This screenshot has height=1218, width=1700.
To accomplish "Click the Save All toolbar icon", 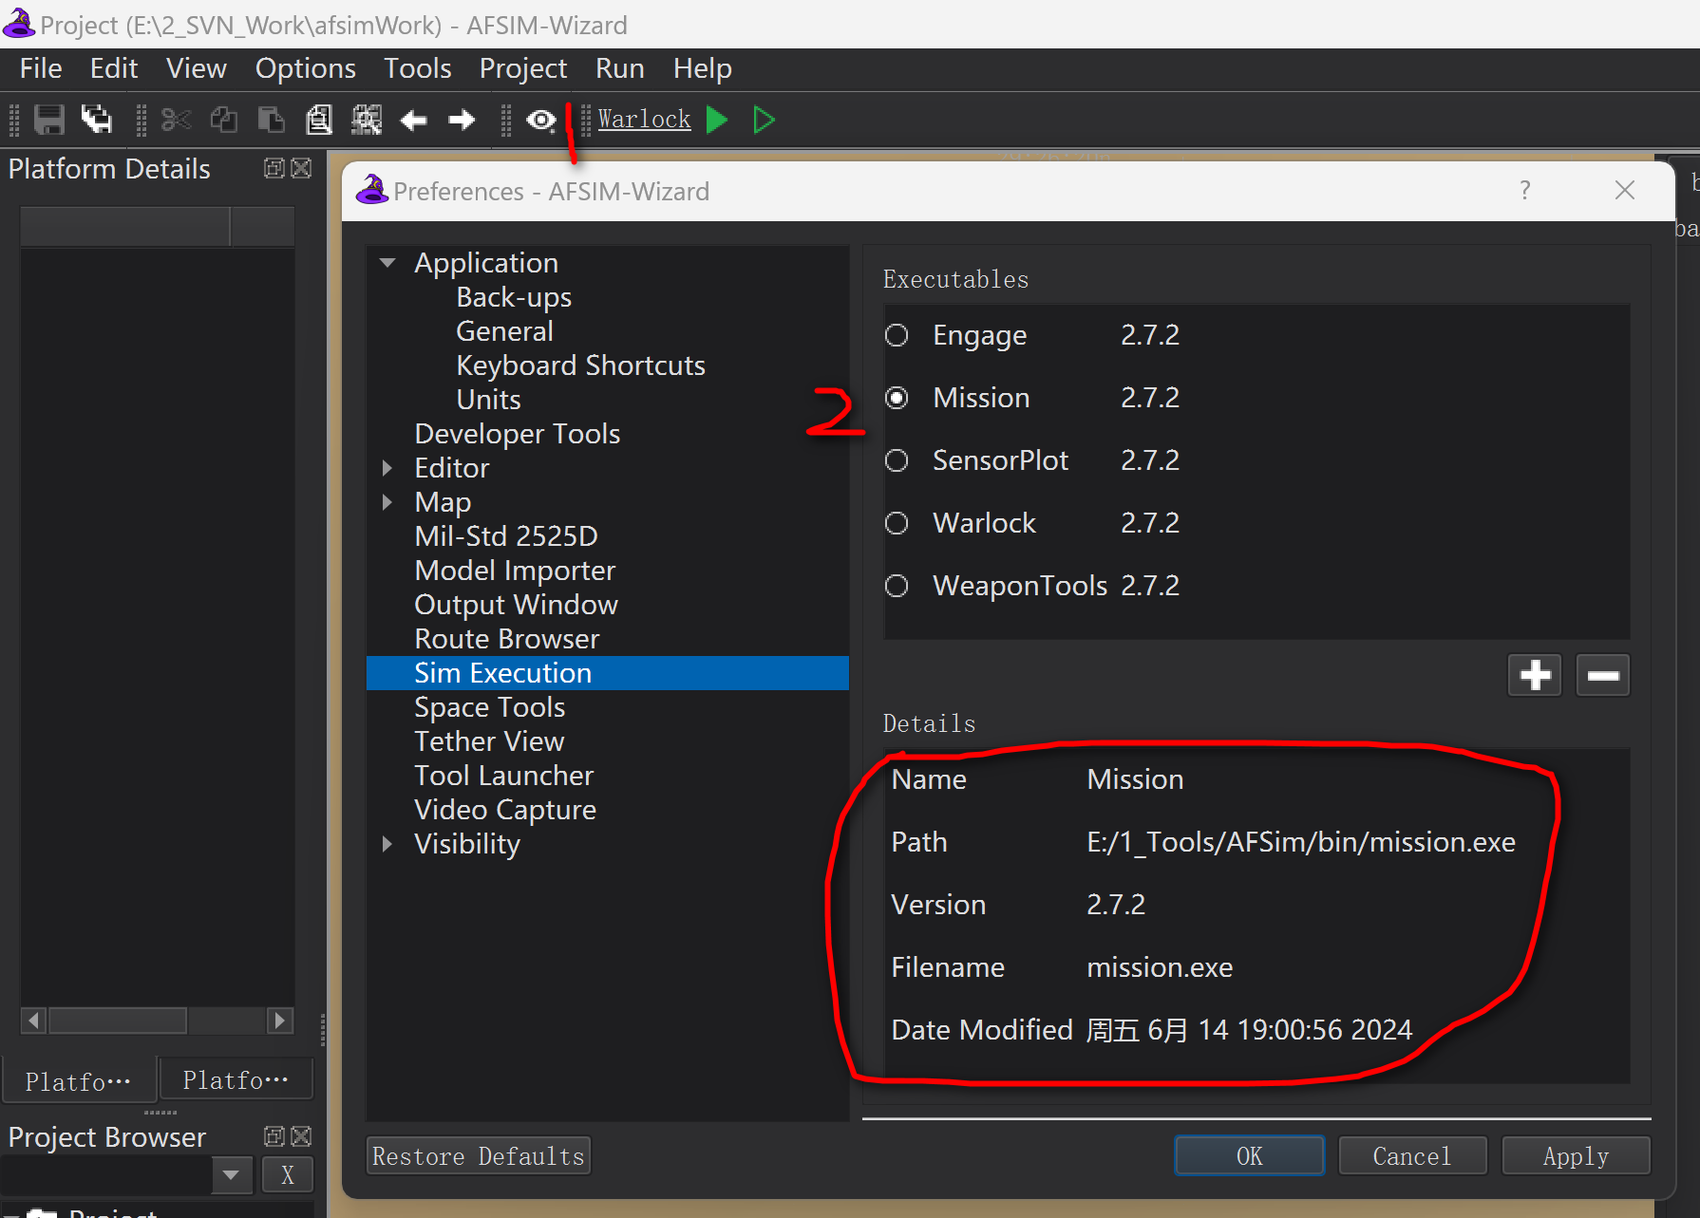I will [96, 120].
